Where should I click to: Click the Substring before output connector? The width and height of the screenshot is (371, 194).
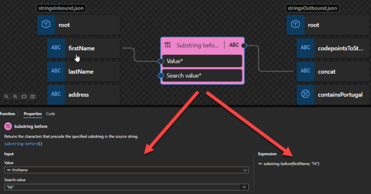pyautogui.click(x=244, y=45)
